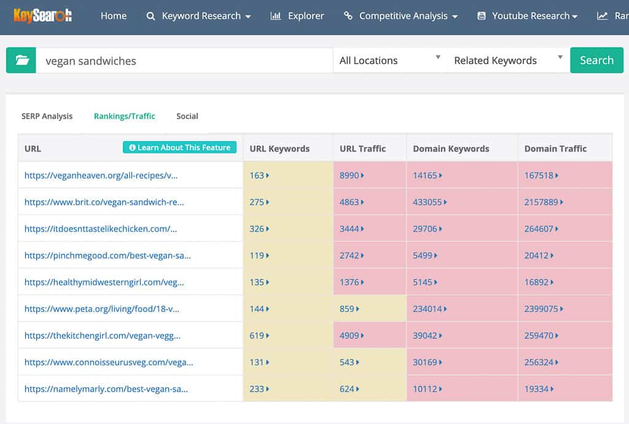Screen dimensions: 629x424
Task: Expand the Youtube Research dropdown
Action: [x=576, y=17]
